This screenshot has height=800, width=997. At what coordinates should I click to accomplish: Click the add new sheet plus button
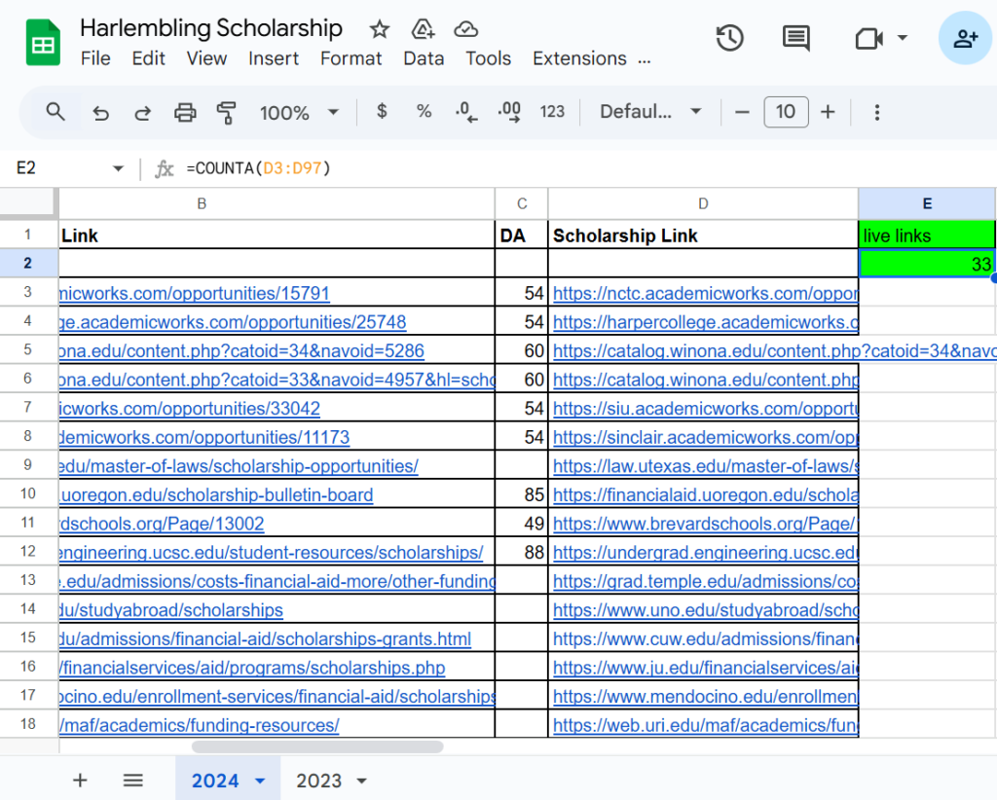(80, 780)
